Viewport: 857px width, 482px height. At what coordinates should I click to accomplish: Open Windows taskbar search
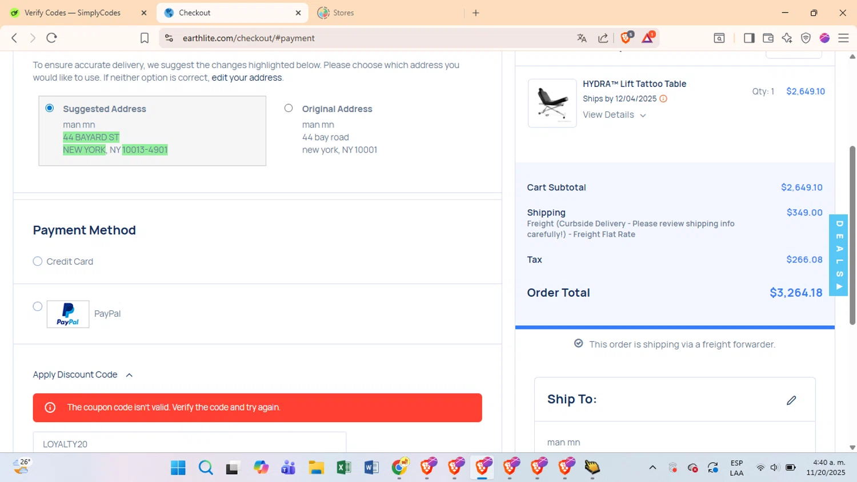pos(206,468)
